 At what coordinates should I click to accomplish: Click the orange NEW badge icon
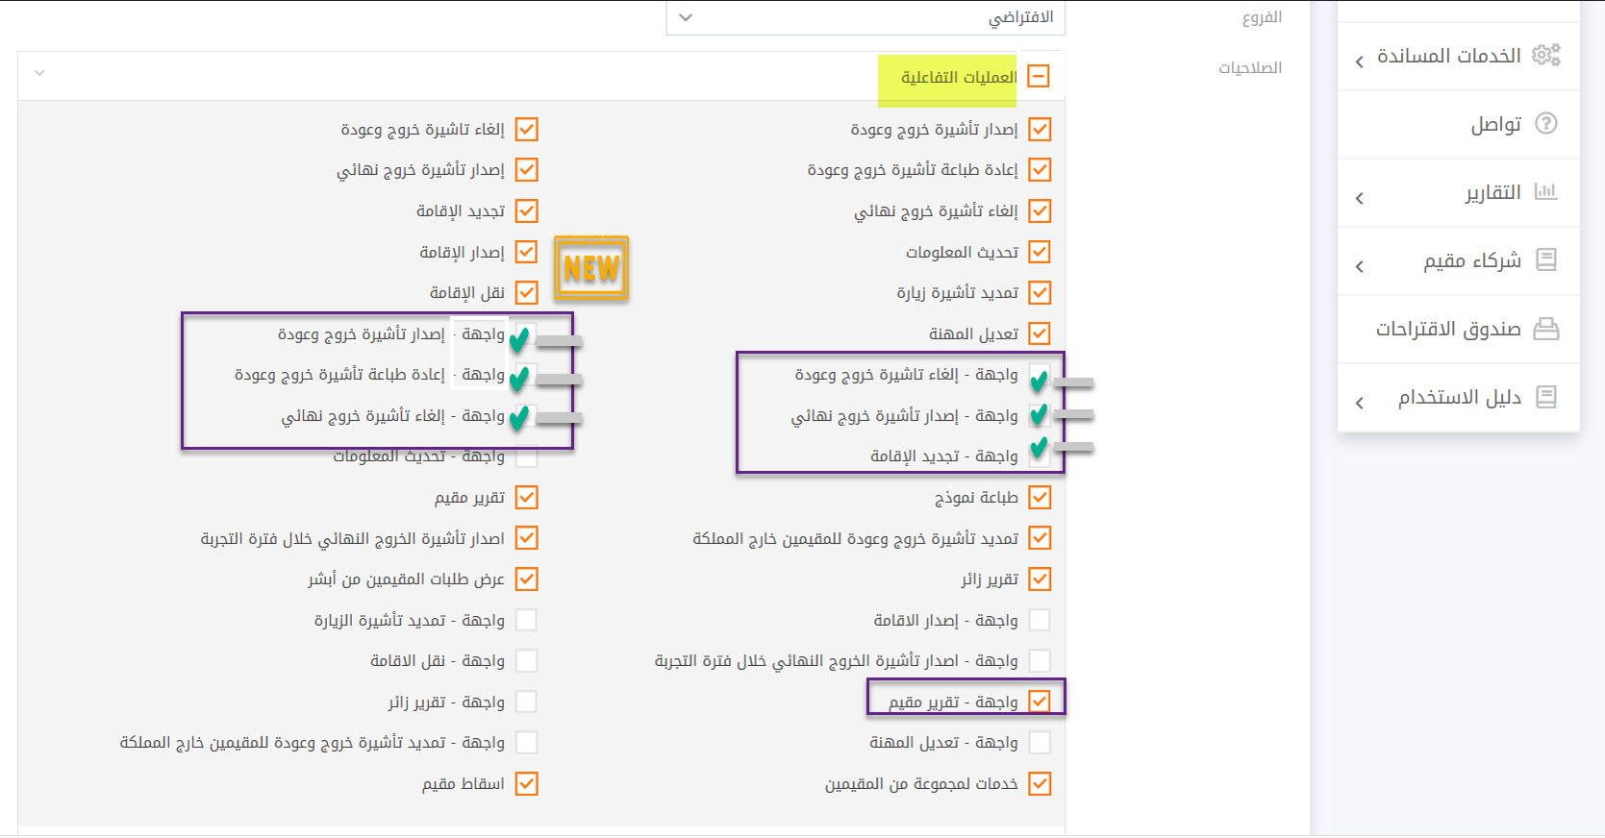(x=590, y=269)
